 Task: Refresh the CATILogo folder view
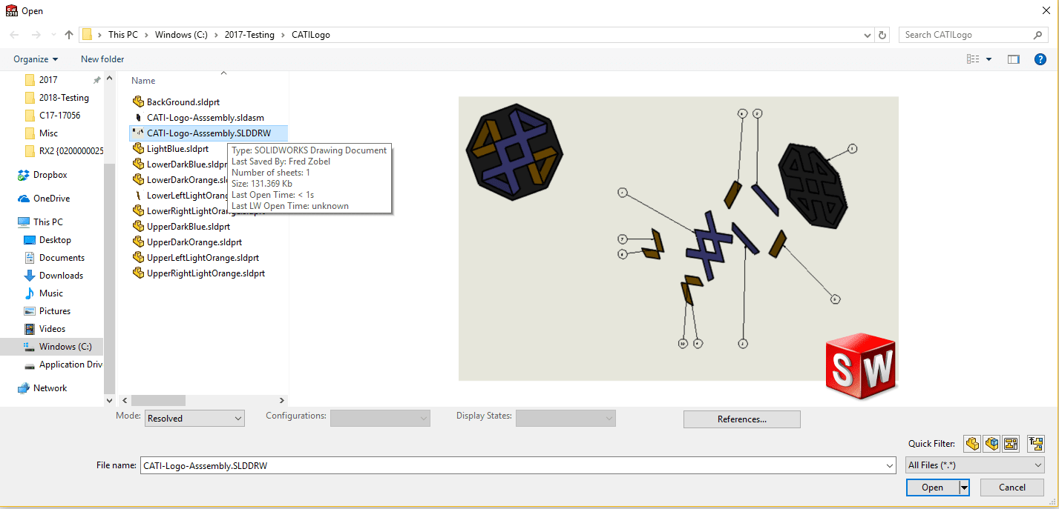coord(882,35)
